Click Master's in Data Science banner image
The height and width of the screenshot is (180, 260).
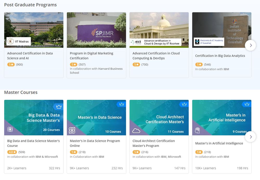[x=96, y=118]
